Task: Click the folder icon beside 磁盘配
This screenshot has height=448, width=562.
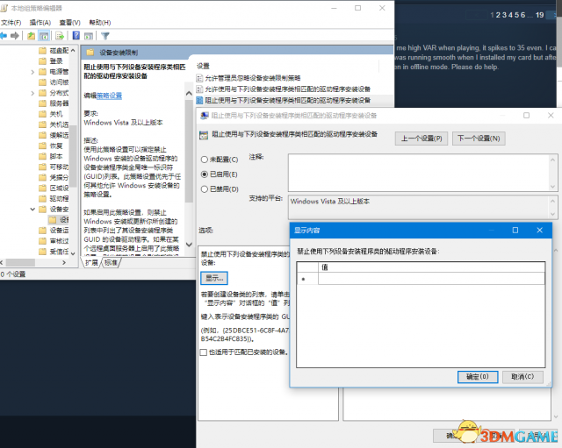Action: pos(43,51)
